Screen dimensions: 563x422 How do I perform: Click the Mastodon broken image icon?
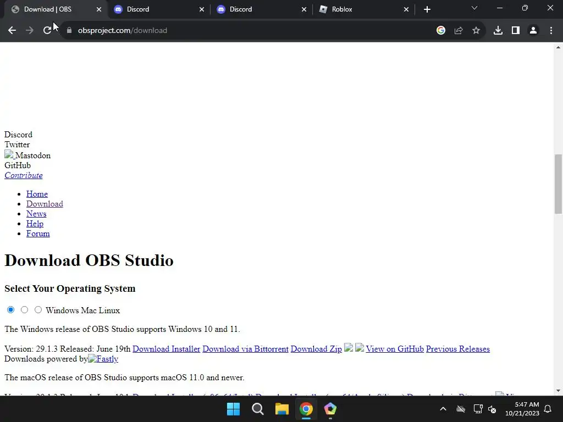(9, 155)
